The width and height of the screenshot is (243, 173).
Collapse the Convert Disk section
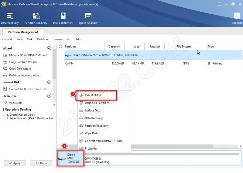coord(49,82)
